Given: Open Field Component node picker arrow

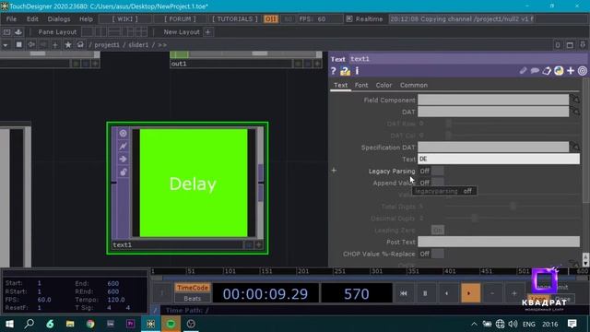Looking at the screenshot, I should [575, 100].
